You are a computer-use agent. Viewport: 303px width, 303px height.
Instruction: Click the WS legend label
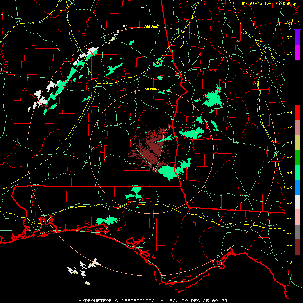coord(289,187)
